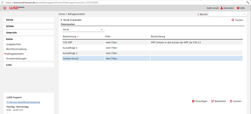Screen dimensions: 251x114
Task: Click the Suchen magnifier icon
Action: click(x=233, y=20)
